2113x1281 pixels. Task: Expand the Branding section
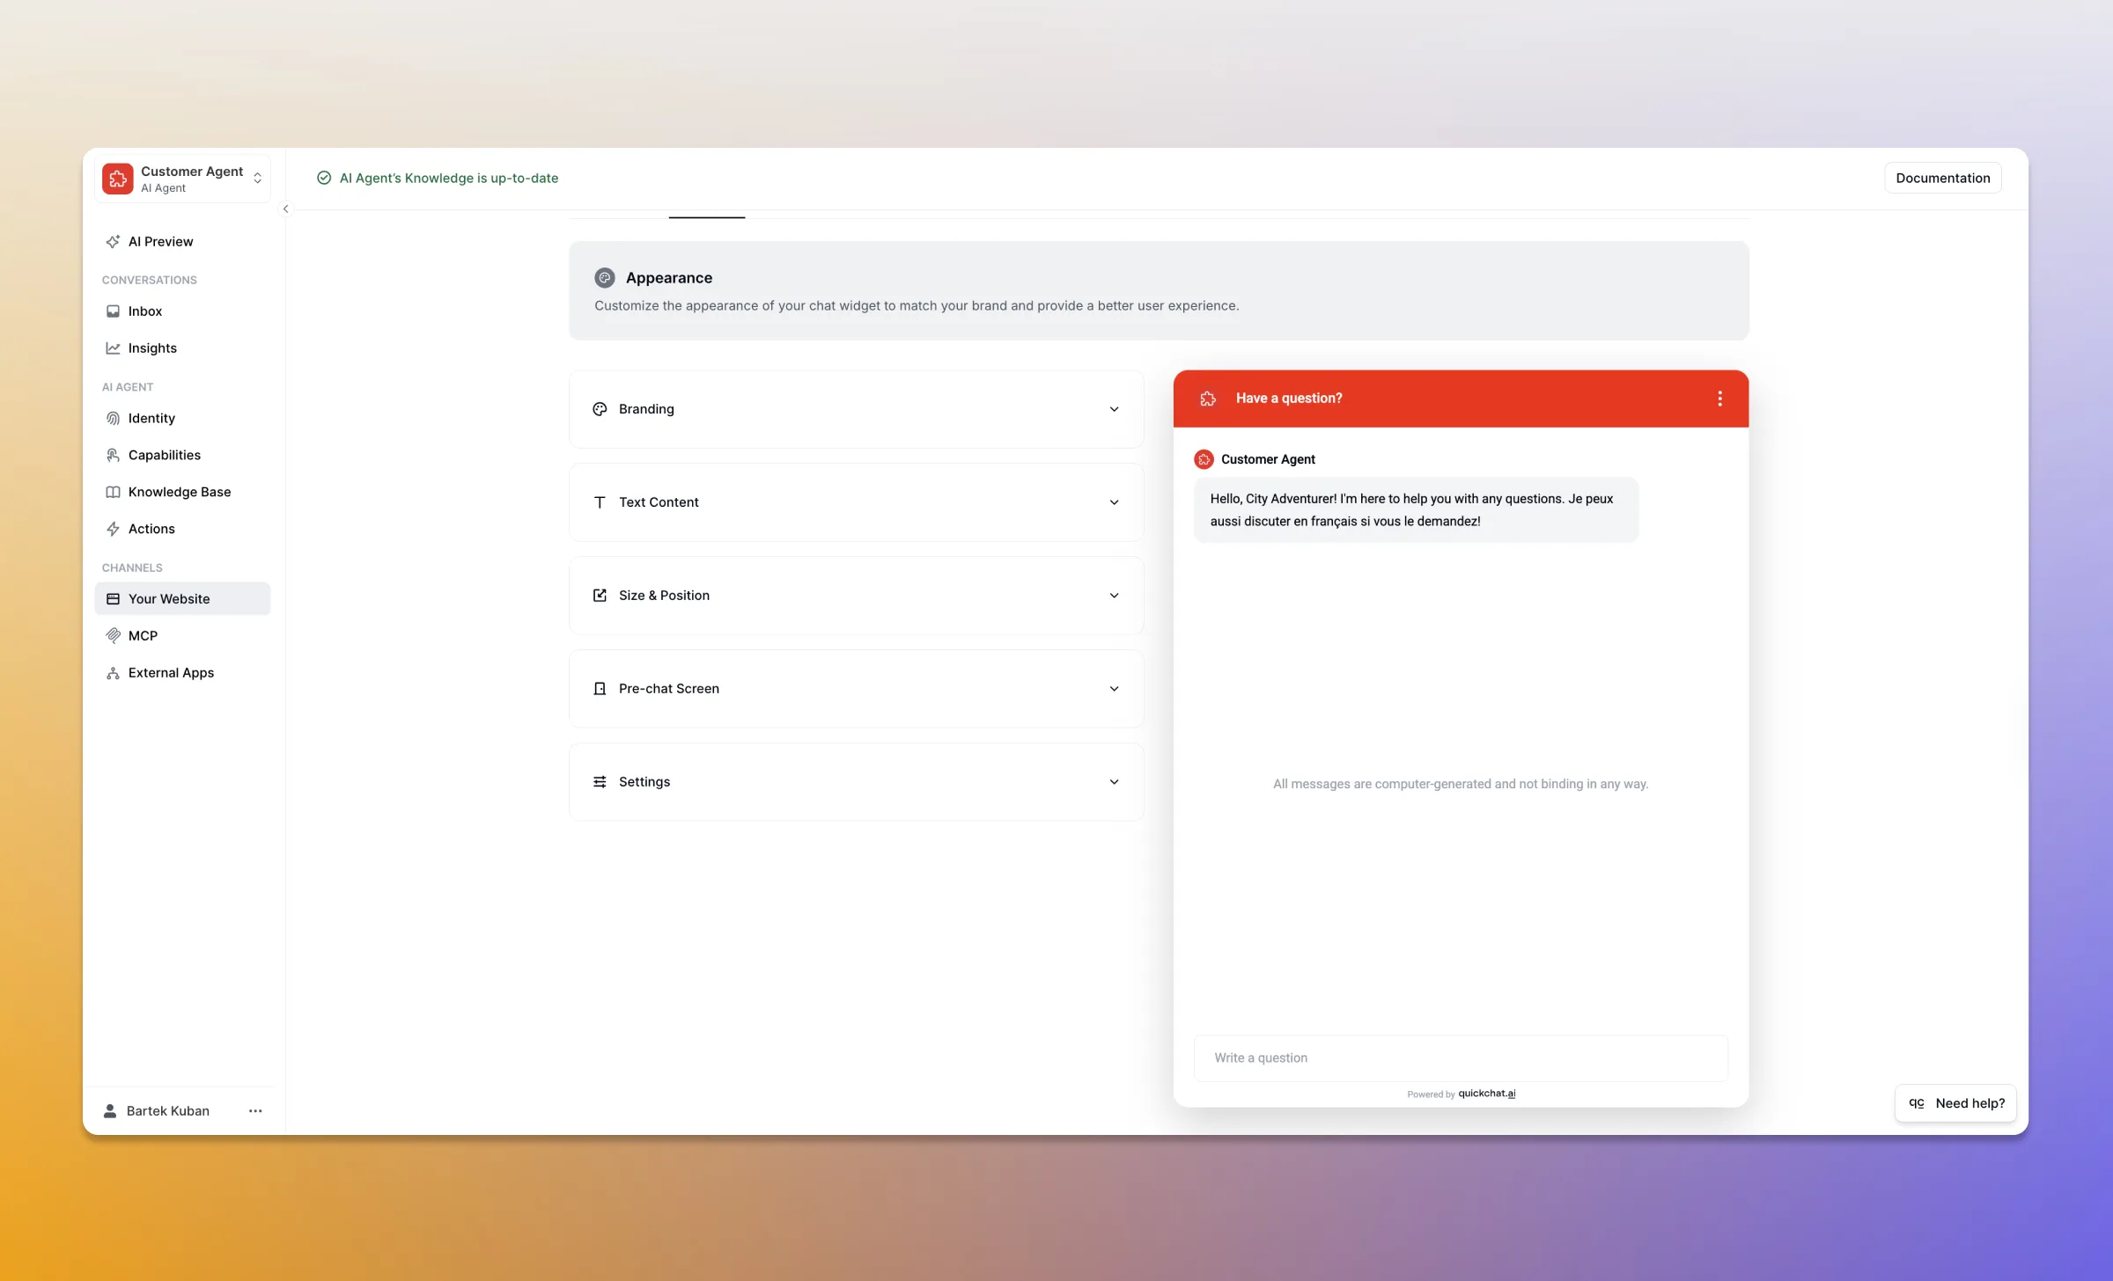point(1114,409)
